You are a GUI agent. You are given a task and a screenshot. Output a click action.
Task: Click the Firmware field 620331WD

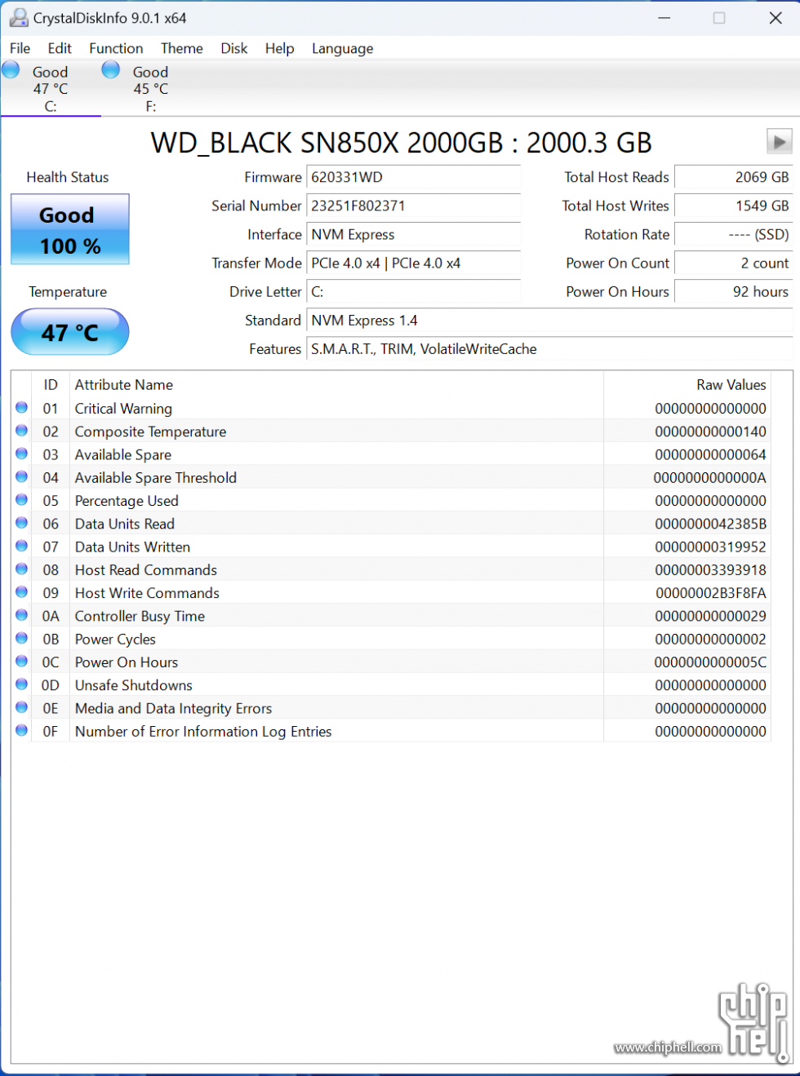click(x=413, y=177)
